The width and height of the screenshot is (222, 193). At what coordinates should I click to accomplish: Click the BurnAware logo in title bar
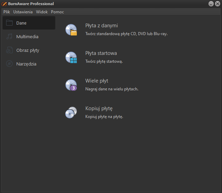pos(4,4)
